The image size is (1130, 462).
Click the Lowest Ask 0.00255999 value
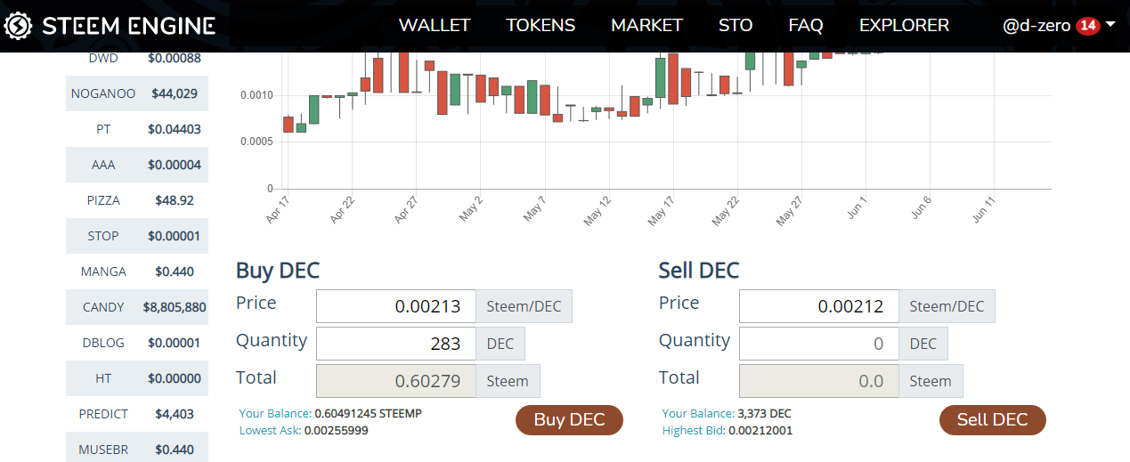[x=336, y=431]
